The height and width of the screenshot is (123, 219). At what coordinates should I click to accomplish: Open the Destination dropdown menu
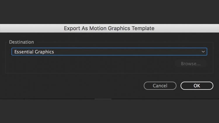(109, 52)
